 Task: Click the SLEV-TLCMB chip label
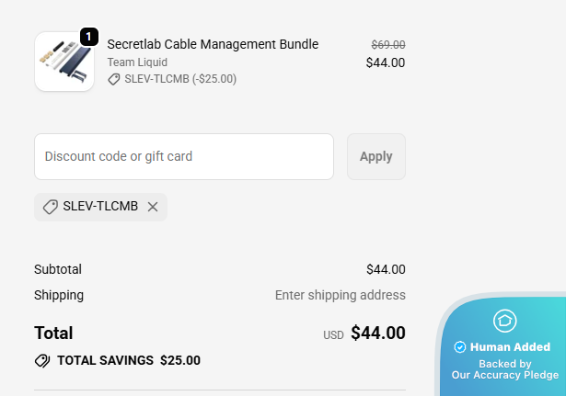tap(100, 207)
